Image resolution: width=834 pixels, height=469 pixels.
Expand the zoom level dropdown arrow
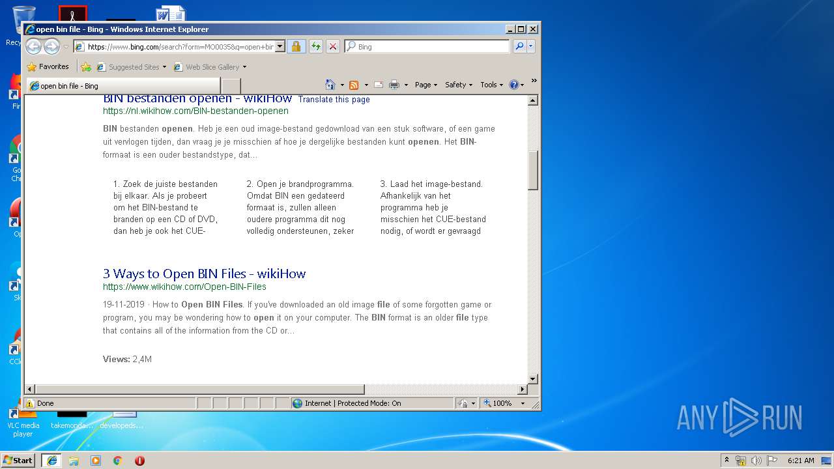523,403
